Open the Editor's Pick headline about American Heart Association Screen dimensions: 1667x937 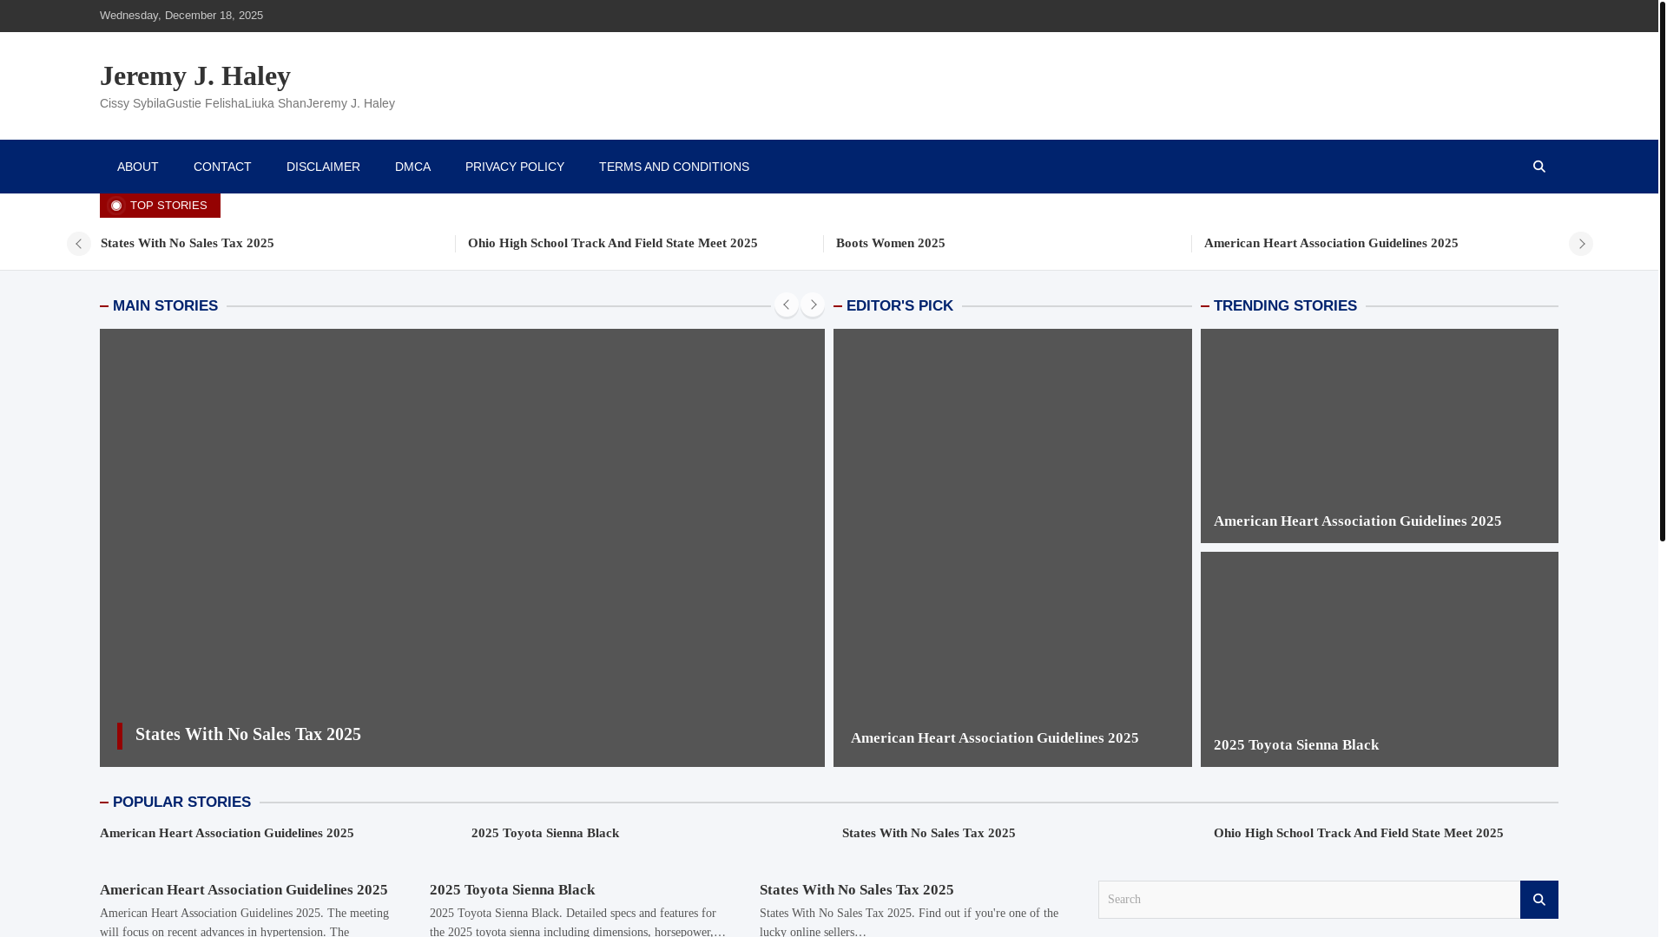tap(994, 737)
